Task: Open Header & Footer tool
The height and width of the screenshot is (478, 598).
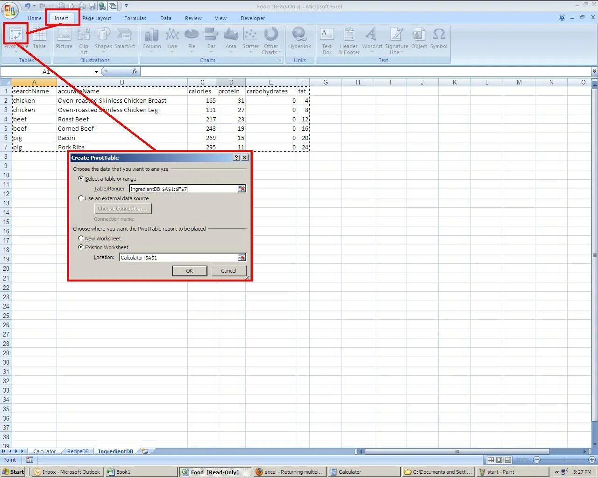Action: [x=349, y=41]
